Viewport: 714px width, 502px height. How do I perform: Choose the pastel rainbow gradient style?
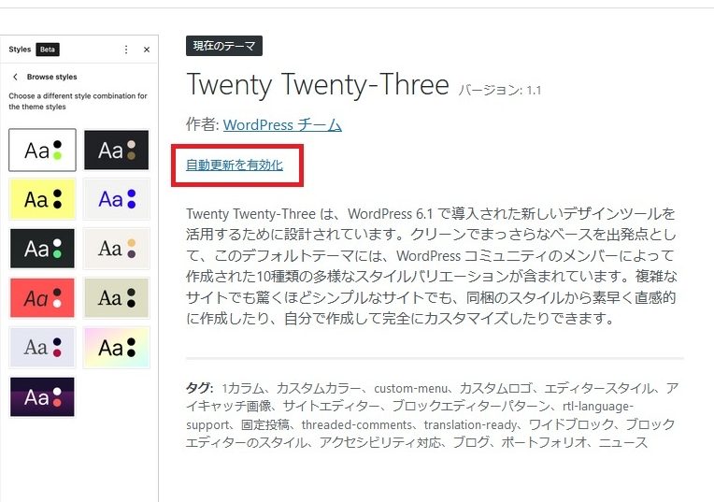click(117, 347)
